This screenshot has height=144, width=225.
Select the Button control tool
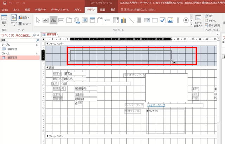pyautogui.click(x=61, y=20)
